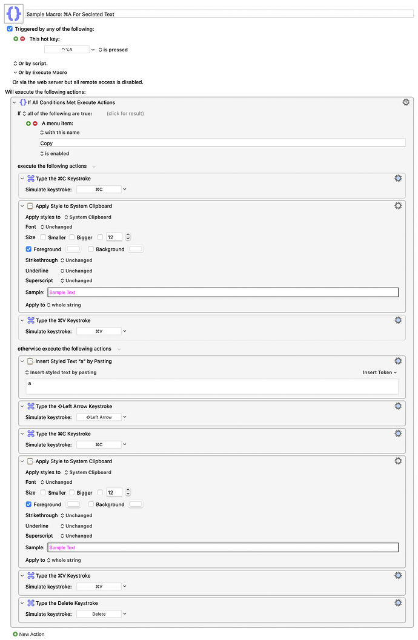The width and height of the screenshot is (418, 640).
Task: Enable the Bigger size checkbox in first style action
Action: click(x=72, y=237)
